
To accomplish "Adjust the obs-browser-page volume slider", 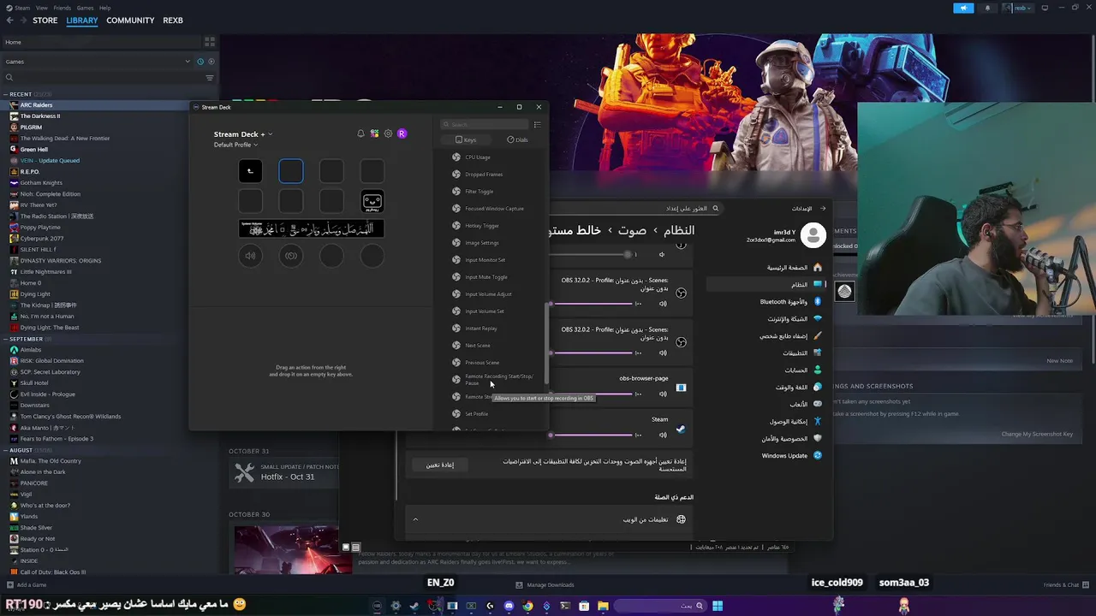I will [592, 394].
